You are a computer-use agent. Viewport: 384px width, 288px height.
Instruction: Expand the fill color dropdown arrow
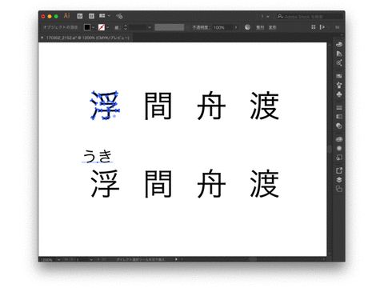(93, 27)
